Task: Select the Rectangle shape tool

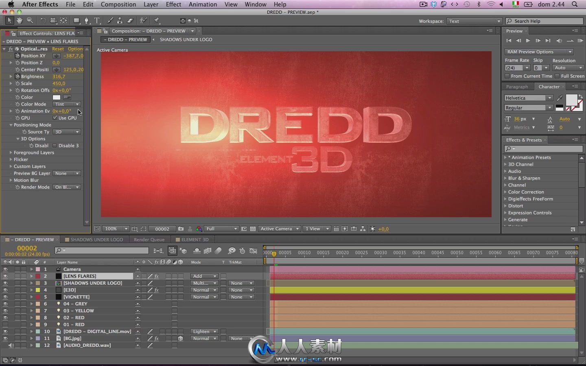Action: click(76, 20)
